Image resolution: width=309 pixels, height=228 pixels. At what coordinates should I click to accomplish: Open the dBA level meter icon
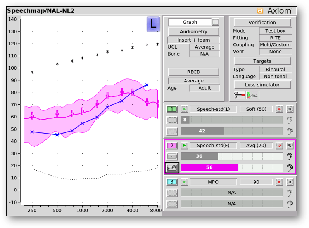click(x=253, y=95)
